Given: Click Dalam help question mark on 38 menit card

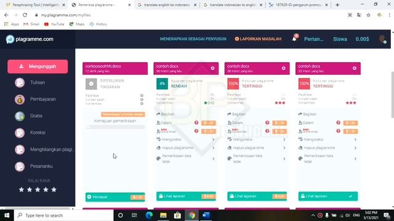Looking at the screenshot, I should coord(267,123).
